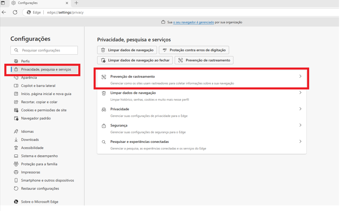Screen dimensions: 341x211
Task: Go to Copilot e barra lateral
Action: pyautogui.click(x=38, y=86)
